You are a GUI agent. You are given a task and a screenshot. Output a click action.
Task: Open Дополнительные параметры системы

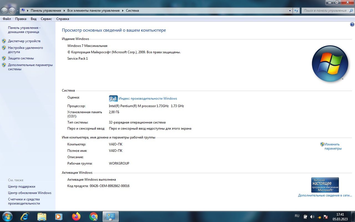(30, 67)
